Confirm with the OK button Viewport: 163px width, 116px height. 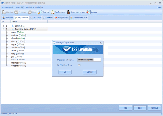(65, 72)
